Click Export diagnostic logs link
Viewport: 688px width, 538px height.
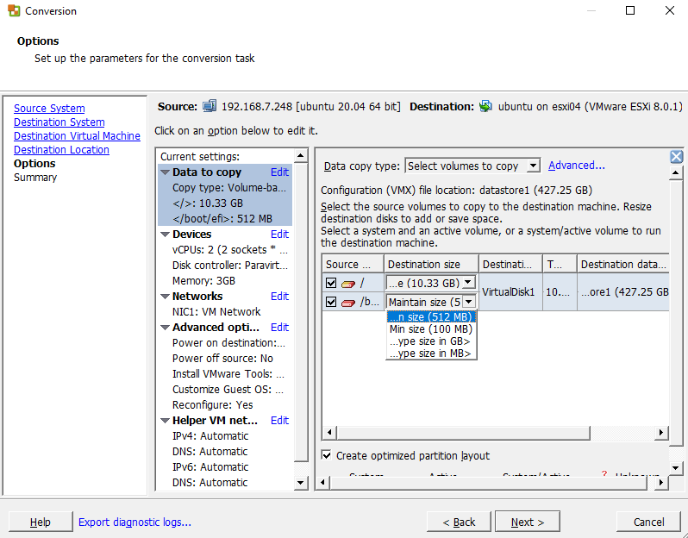click(x=134, y=522)
